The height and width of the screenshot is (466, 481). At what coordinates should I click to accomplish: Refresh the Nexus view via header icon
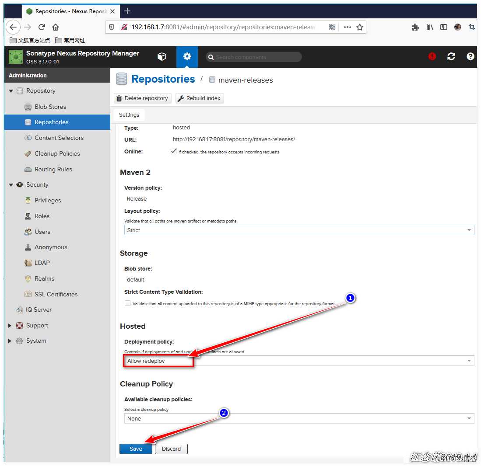[451, 56]
